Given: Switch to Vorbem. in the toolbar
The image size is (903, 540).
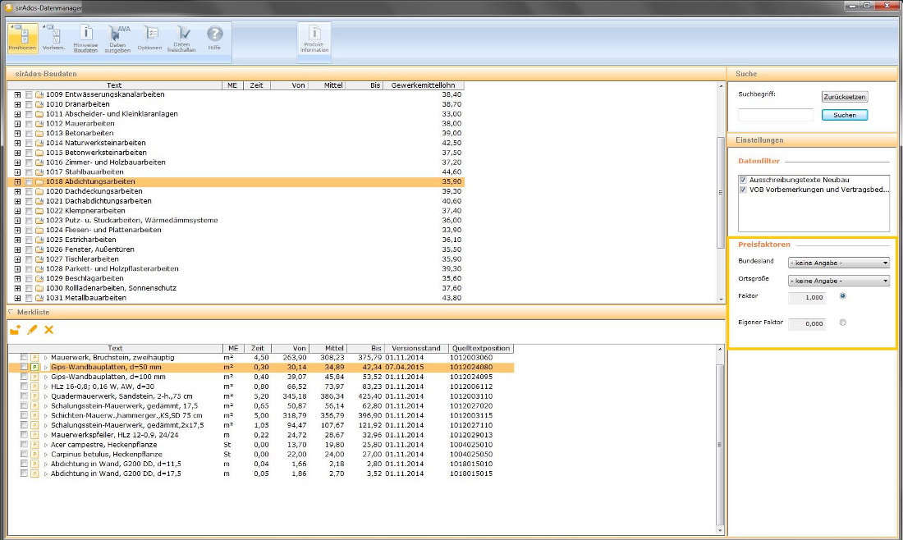Looking at the screenshot, I should [53, 39].
